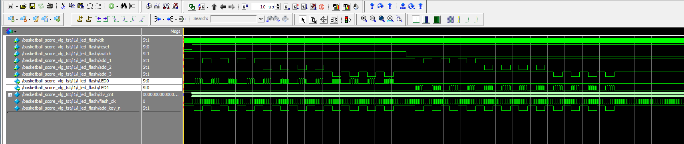
Task: Open the Search field dropdown arrow
Action: click(x=261, y=19)
